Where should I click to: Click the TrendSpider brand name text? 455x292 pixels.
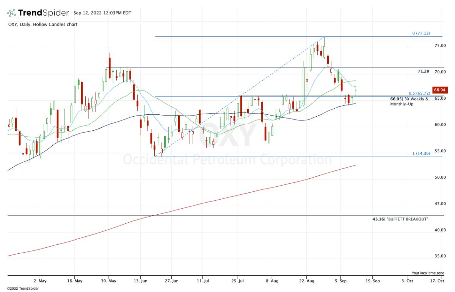click(44, 13)
